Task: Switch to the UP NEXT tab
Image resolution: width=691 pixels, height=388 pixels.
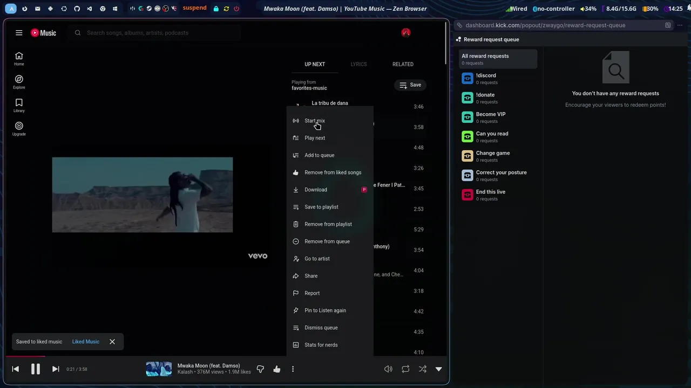Action: [x=315, y=64]
